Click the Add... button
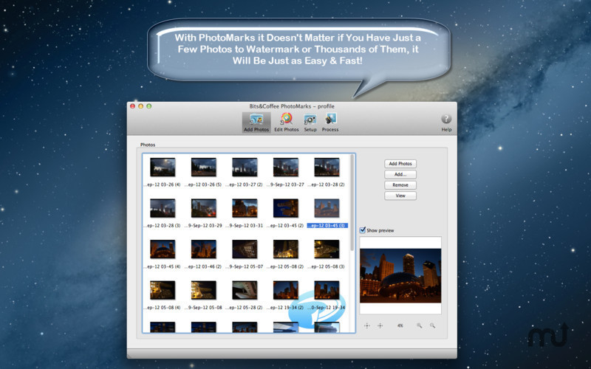 tap(400, 174)
